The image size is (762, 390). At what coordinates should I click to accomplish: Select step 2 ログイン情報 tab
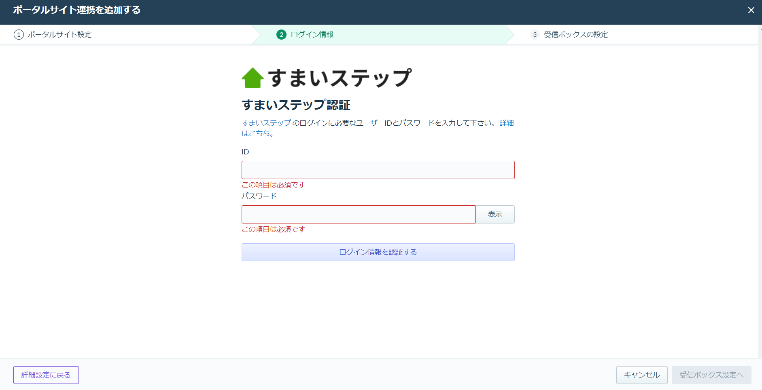(x=305, y=35)
